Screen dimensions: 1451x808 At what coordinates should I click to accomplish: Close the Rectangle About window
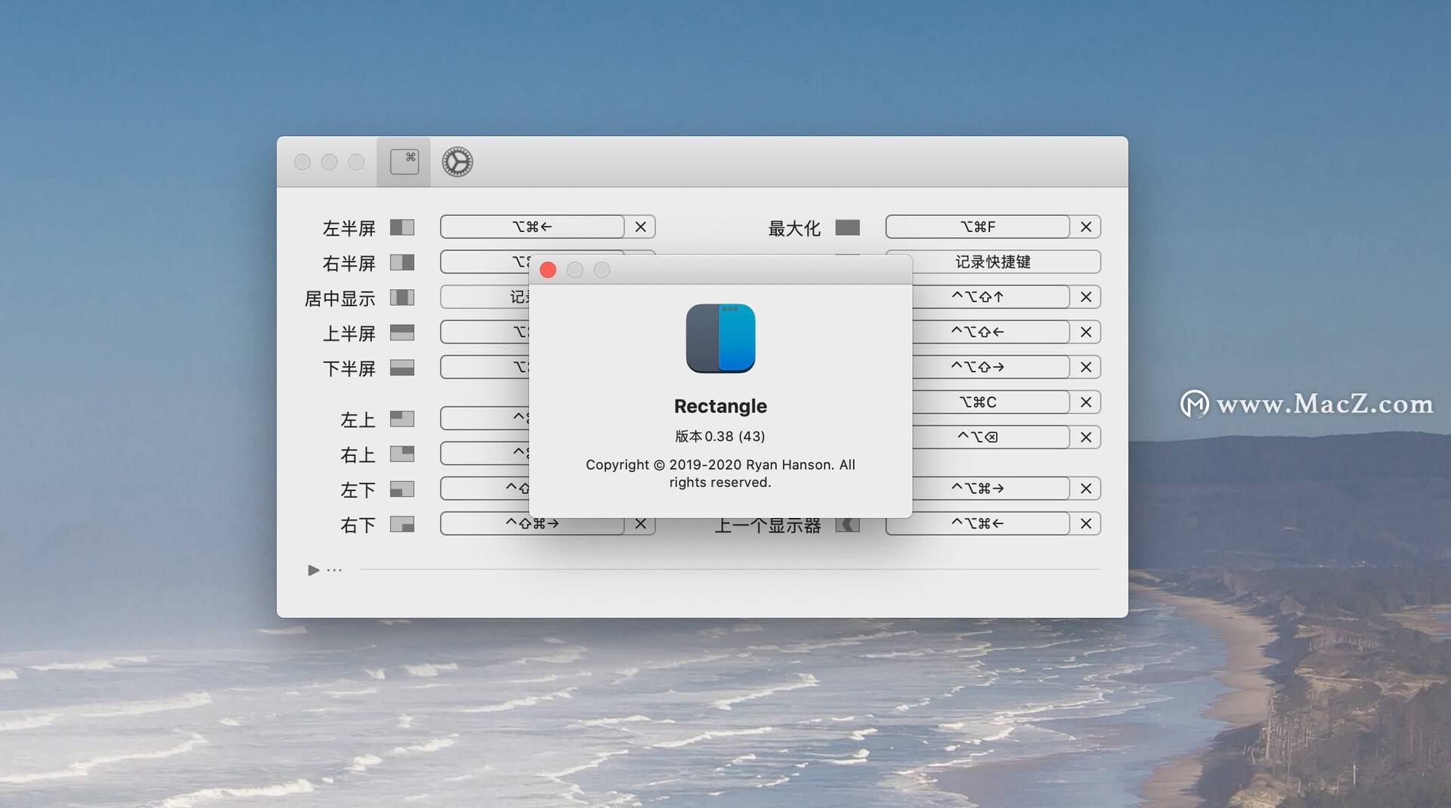(x=548, y=270)
